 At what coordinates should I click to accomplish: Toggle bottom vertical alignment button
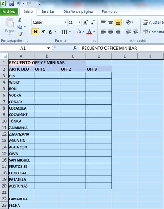coord(118,23)
